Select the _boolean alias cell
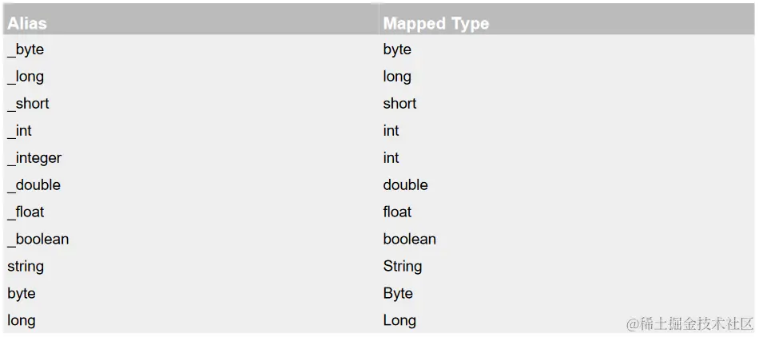The image size is (759, 337). point(38,240)
